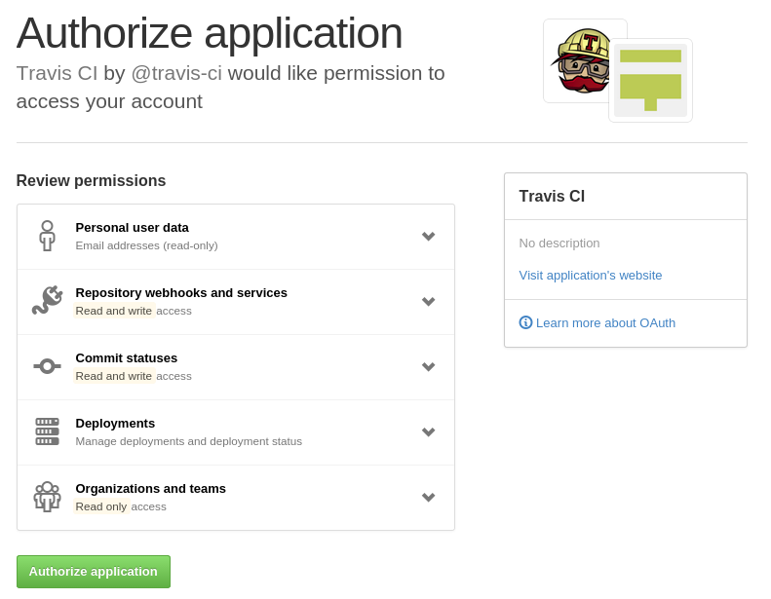
Task: Expand the Commit statuses chevron
Action: tap(428, 366)
